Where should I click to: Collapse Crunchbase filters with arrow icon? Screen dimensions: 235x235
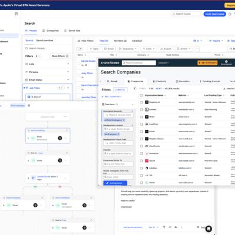click(x=135, y=89)
